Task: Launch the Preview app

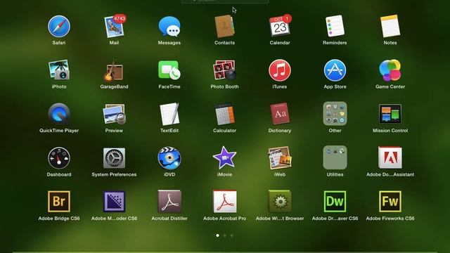Action: coord(114,114)
